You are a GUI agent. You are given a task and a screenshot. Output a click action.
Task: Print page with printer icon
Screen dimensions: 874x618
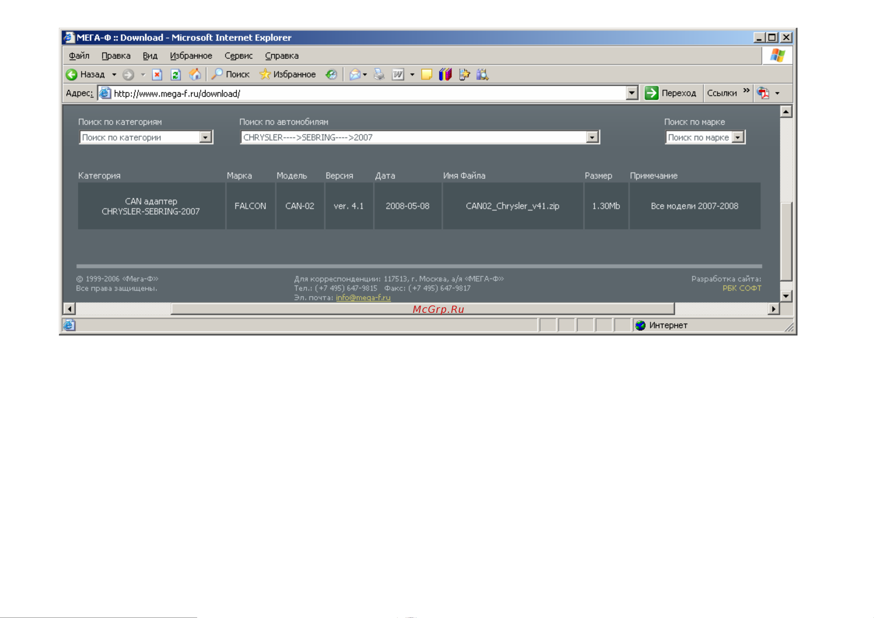[x=379, y=74]
